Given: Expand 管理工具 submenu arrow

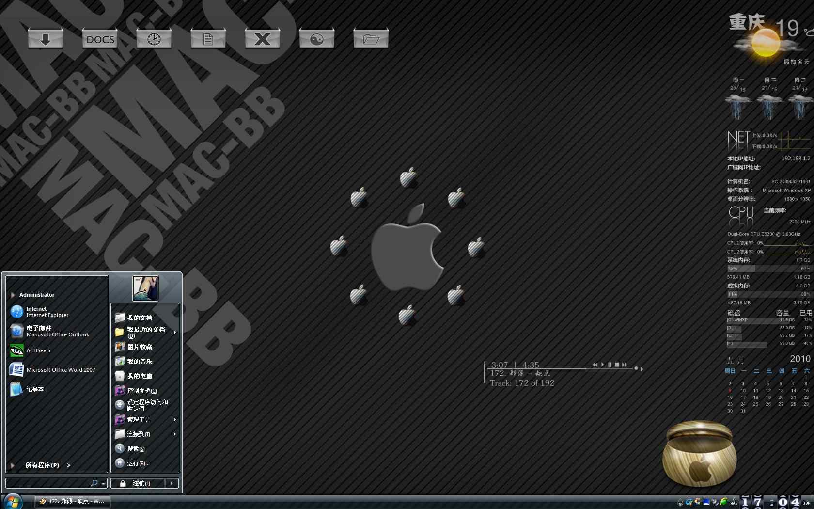Looking at the screenshot, I should point(174,420).
